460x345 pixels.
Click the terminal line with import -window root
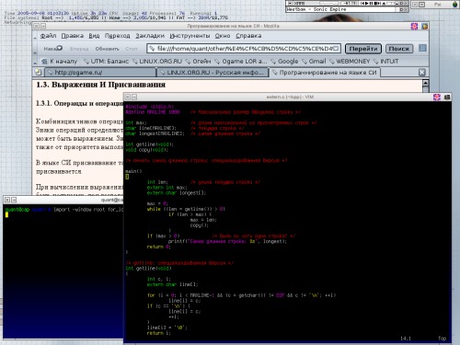tap(64, 210)
